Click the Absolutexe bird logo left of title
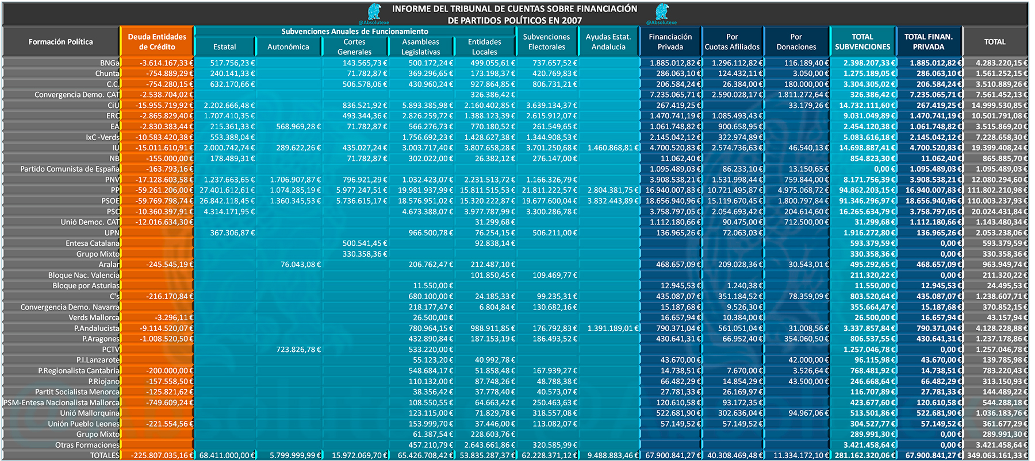The height and width of the screenshot is (461, 1035). point(374,12)
